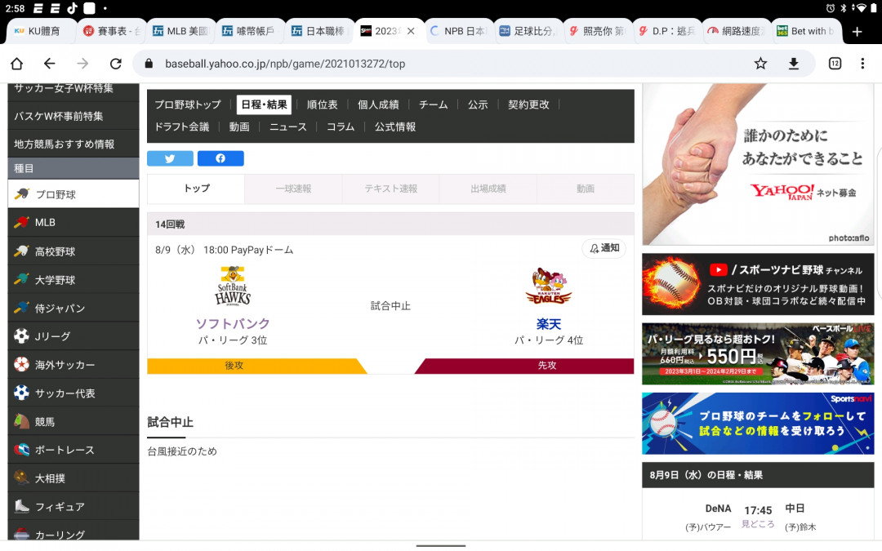Click the site lock icon in address bar
Screen dimensions: 882x551
click(149, 64)
